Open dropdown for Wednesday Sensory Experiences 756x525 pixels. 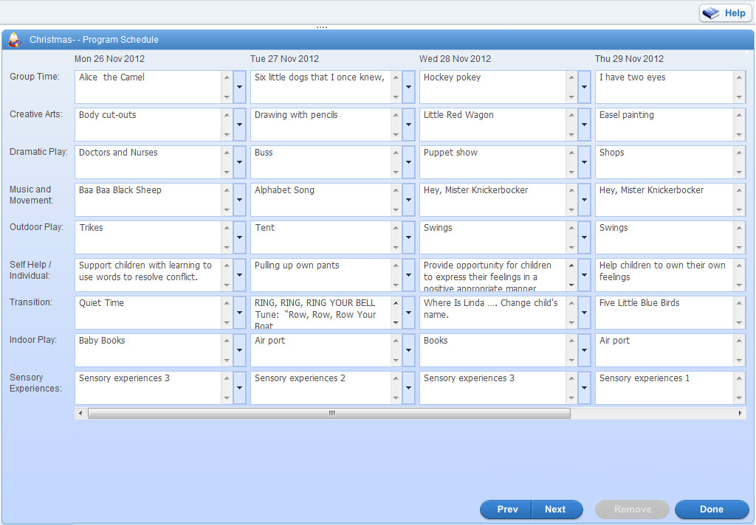585,388
